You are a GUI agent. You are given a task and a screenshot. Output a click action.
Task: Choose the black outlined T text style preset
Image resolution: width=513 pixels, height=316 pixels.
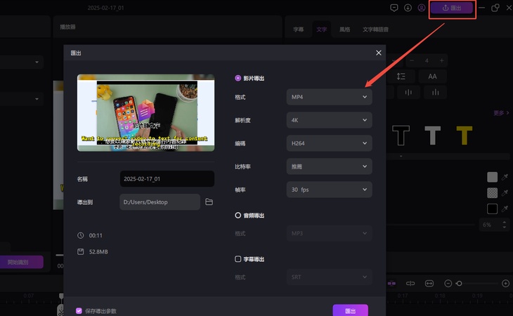[401, 136]
